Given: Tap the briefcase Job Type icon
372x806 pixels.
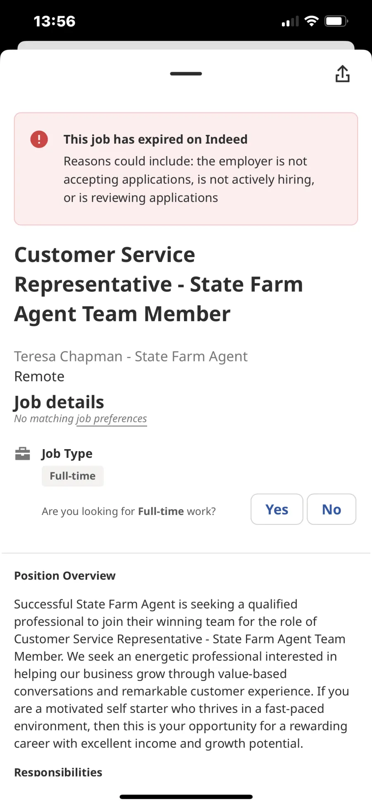Looking at the screenshot, I should tap(22, 454).
